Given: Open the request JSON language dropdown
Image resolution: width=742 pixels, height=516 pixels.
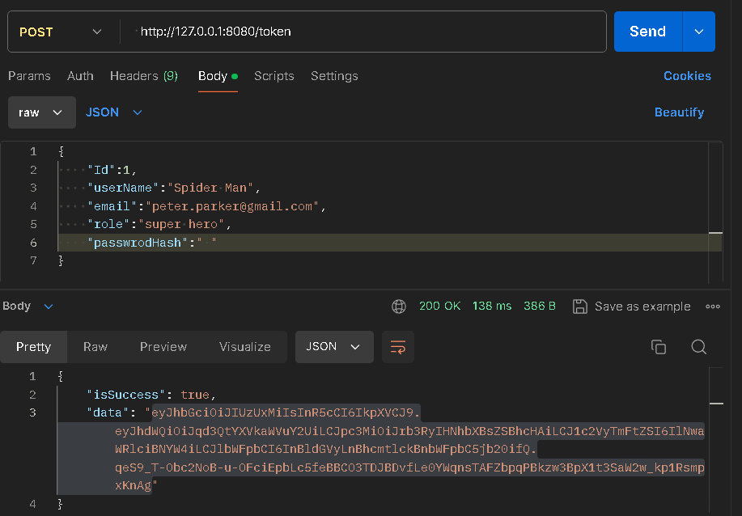Looking at the screenshot, I should pyautogui.click(x=114, y=112).
